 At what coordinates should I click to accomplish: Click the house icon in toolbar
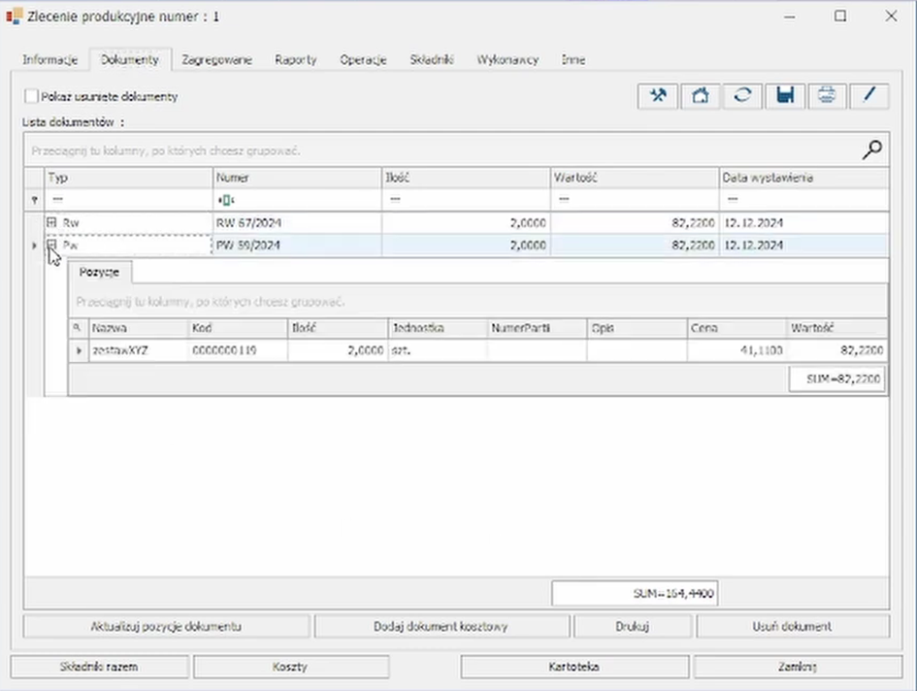[x=700, y=95]
